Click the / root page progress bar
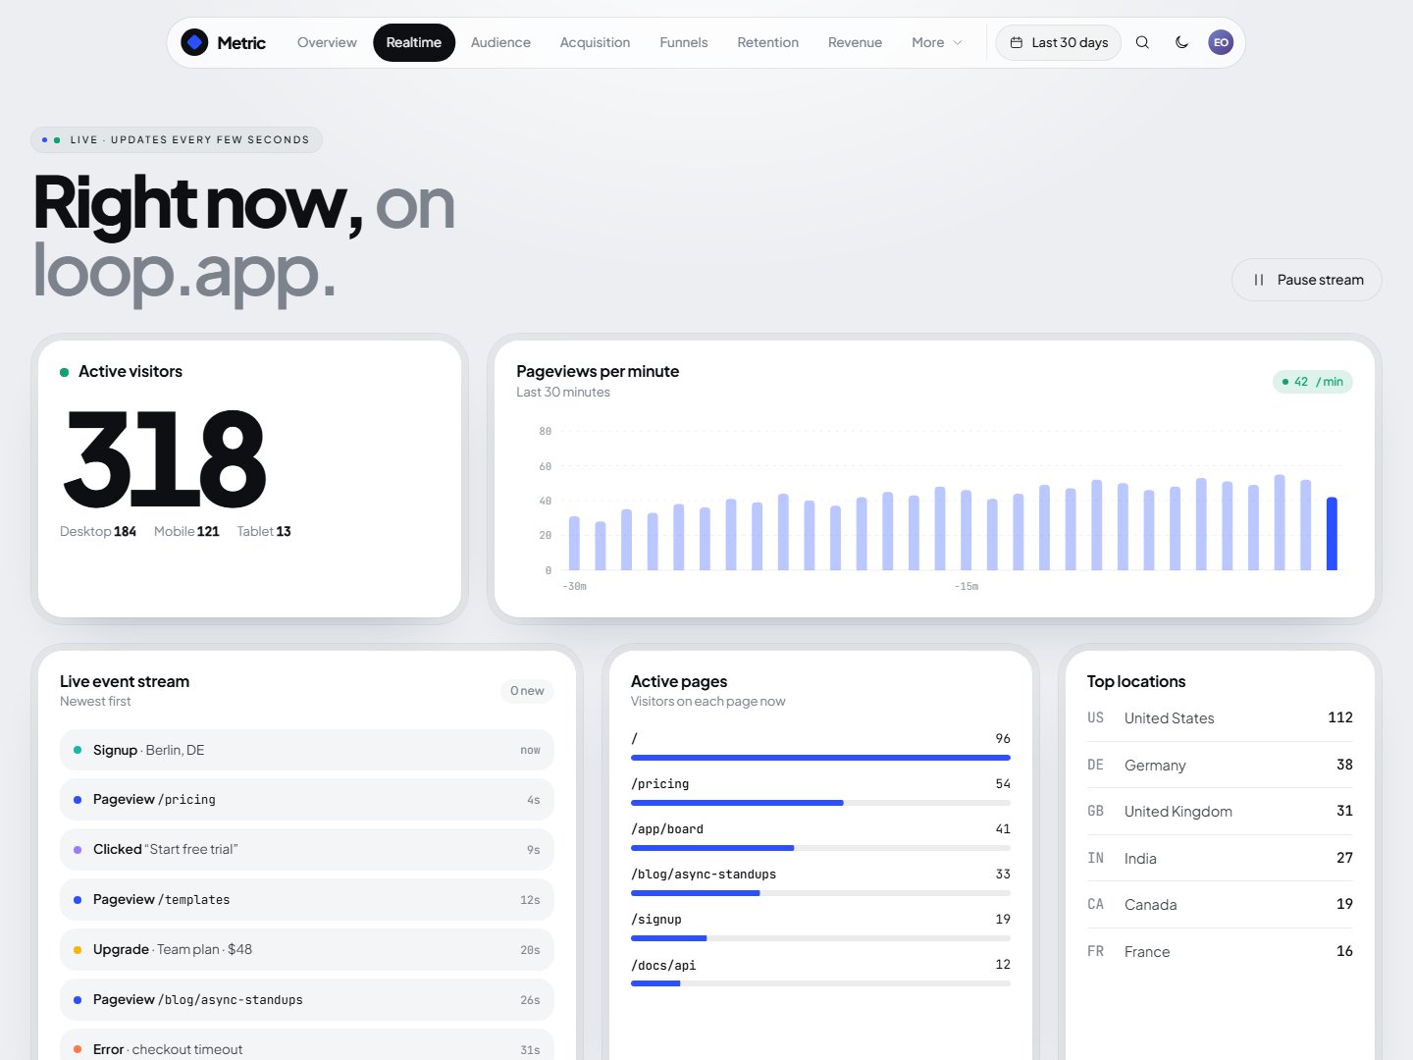Screen dimensions: 1413x1060 coord(820,758)
